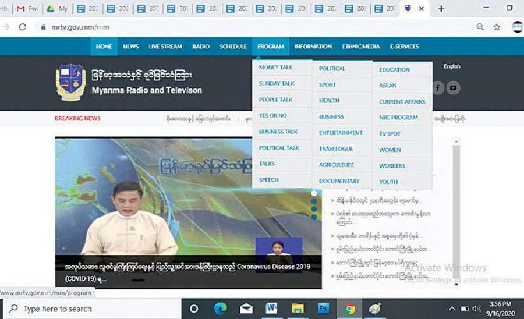The image size is (524, 319).
Task: Launch Microsoft Edge from the taskbar
Action: point(221,309)
